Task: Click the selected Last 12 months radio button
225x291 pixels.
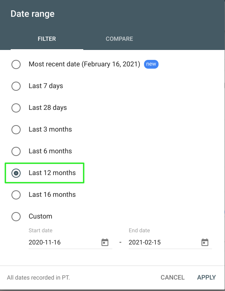Action: coord(16,173)
